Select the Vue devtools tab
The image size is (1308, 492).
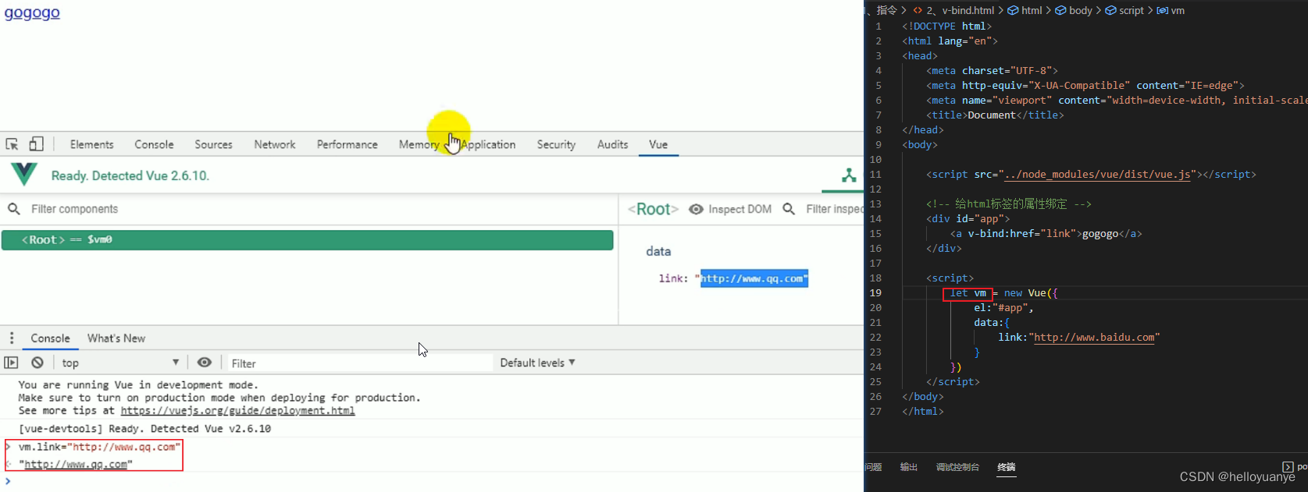pos(658,144)
